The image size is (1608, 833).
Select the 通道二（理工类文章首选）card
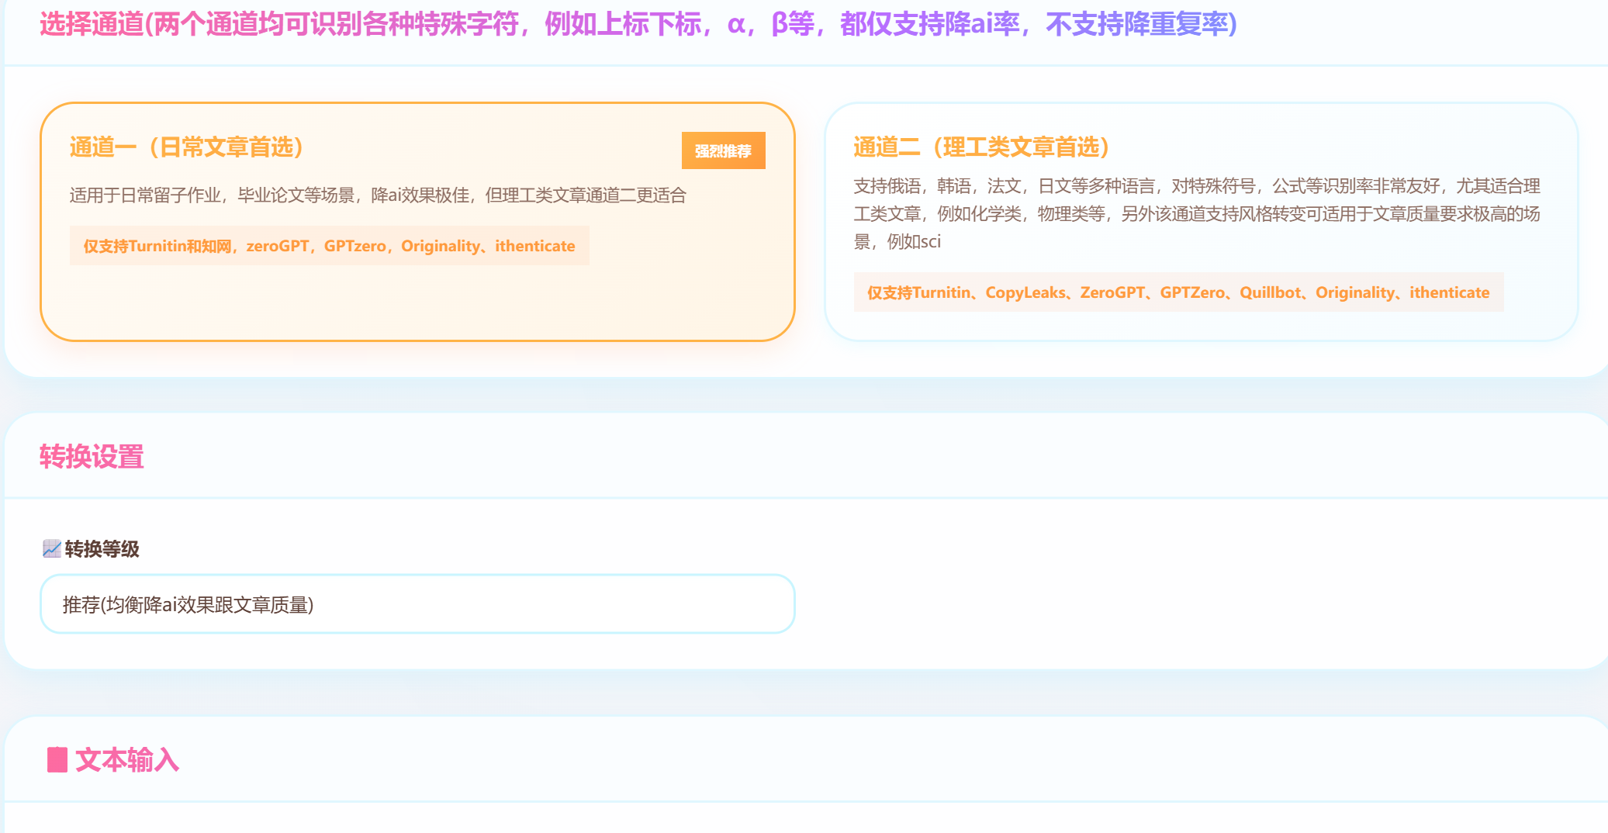(x=1202, y=222)
